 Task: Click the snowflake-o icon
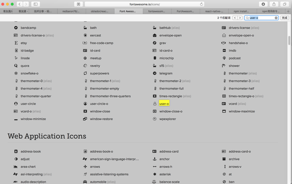16,73
